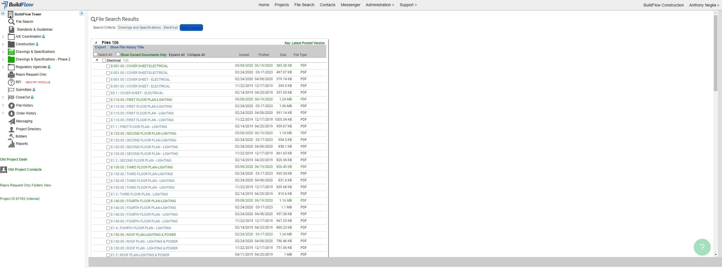Collapse the Files 106 section triangle

coord(96,43)
